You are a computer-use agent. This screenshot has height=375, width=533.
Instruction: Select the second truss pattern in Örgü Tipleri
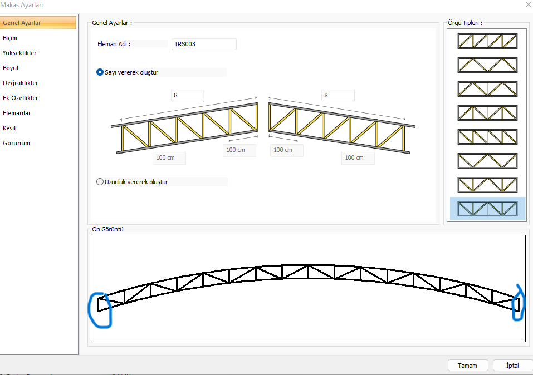pyautogui.click(x=487, y=65)
